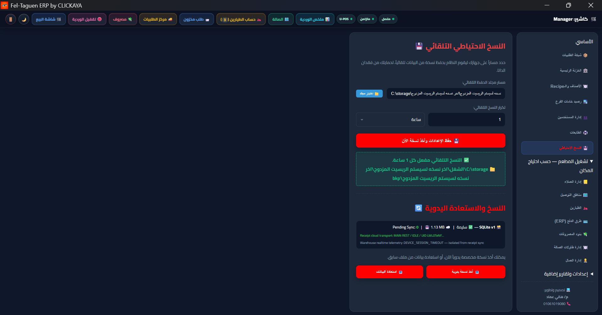Open the branch raw materials balance icon
The image size is (602, 315).
click(x=585, y=102)
